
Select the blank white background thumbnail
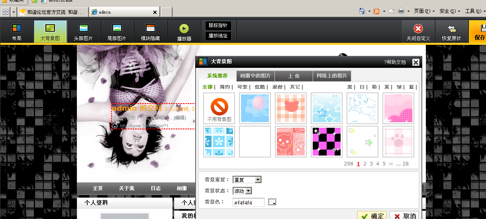[x=255, y=142]
